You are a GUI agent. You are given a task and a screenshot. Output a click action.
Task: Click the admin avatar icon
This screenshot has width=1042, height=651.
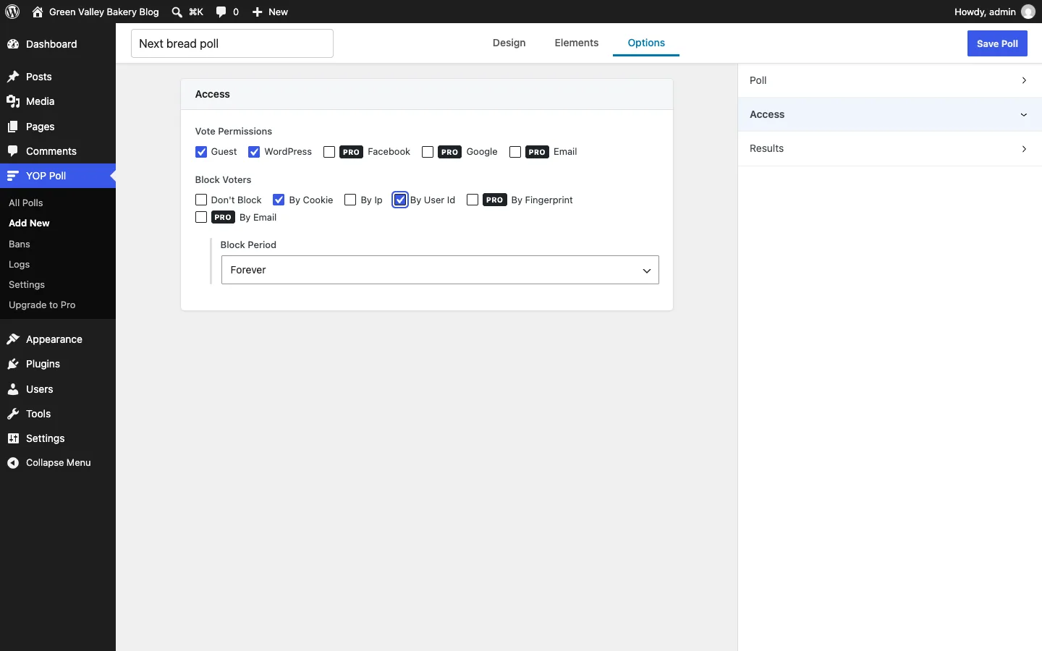click(x=1028, y=12)
